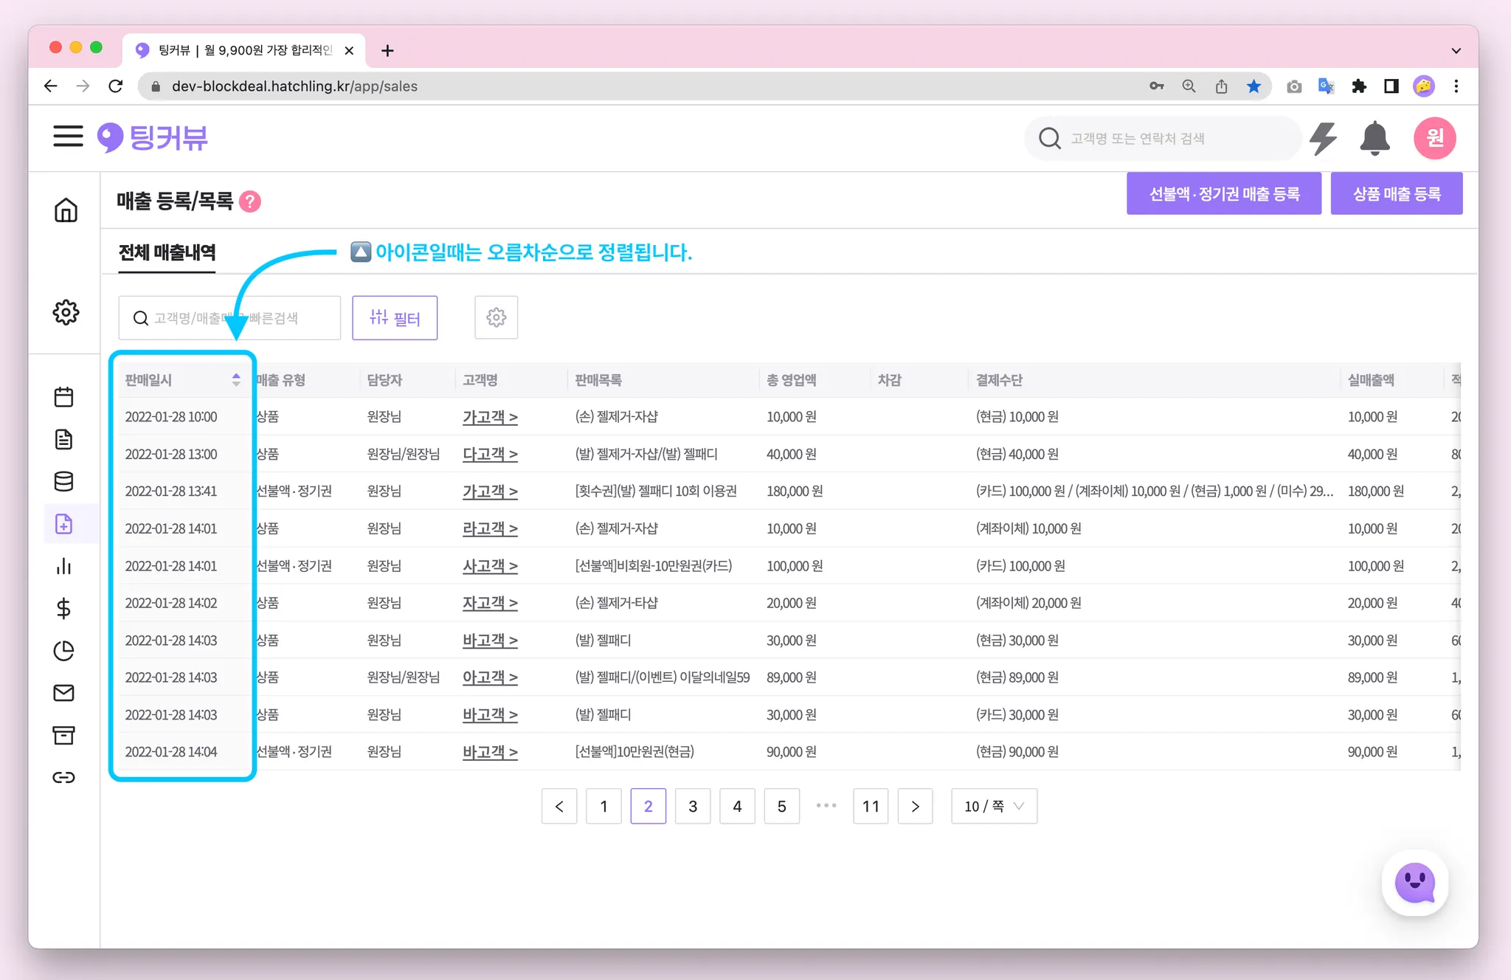Expand browser tab list chevron
The image size is (1511, 980).
1456,50
